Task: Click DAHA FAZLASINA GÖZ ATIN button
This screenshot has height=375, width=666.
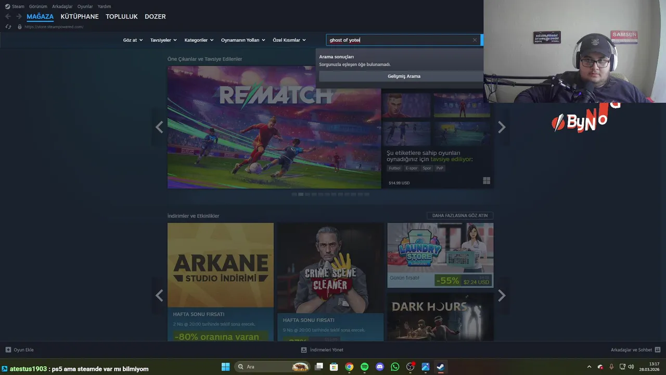Action: click(x=460, y=216)
